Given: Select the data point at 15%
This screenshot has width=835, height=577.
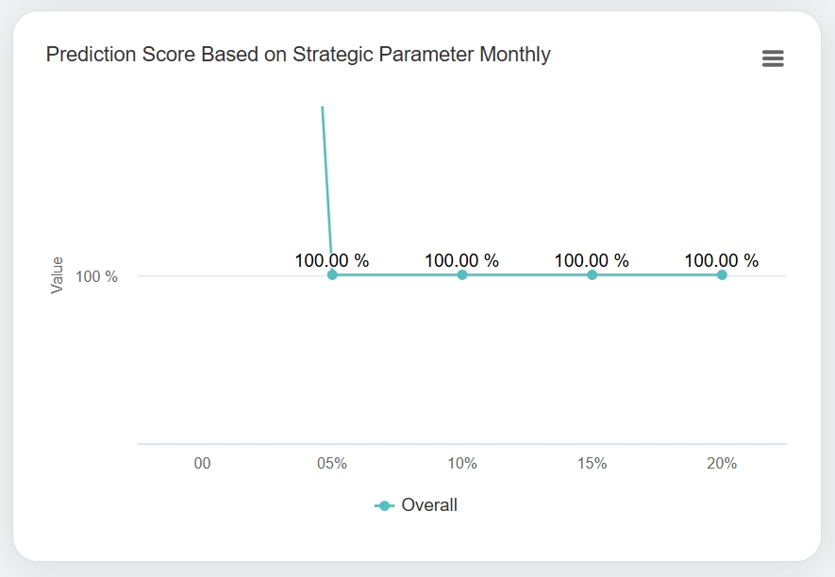Looking at the screenshot, I should 592,275.
